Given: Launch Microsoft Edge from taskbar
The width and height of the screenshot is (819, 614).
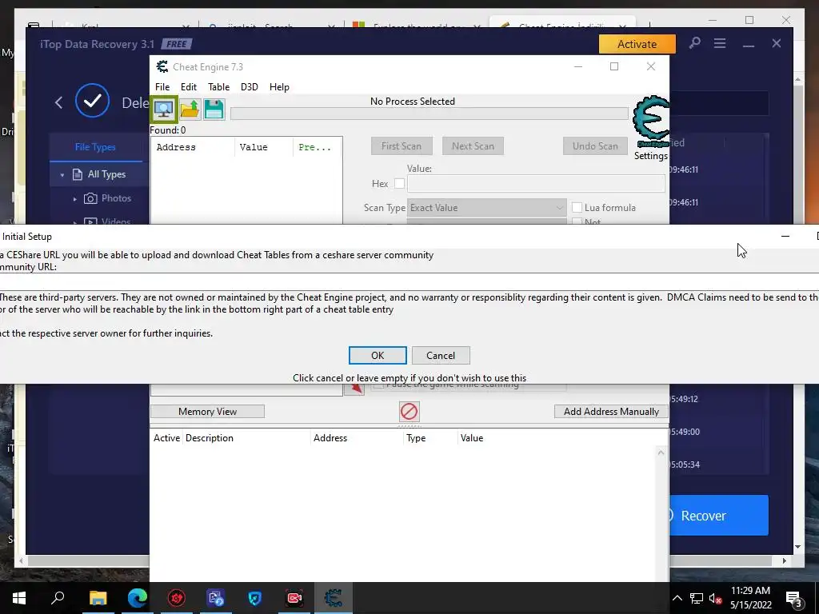Looking at the screenshot, I should pyautogui.click(x=138, y=598).
